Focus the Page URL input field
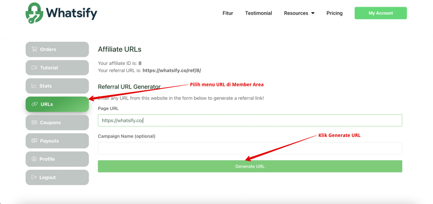Image resolution: width=433 pixels, height=204 pixels. (249, 121)
